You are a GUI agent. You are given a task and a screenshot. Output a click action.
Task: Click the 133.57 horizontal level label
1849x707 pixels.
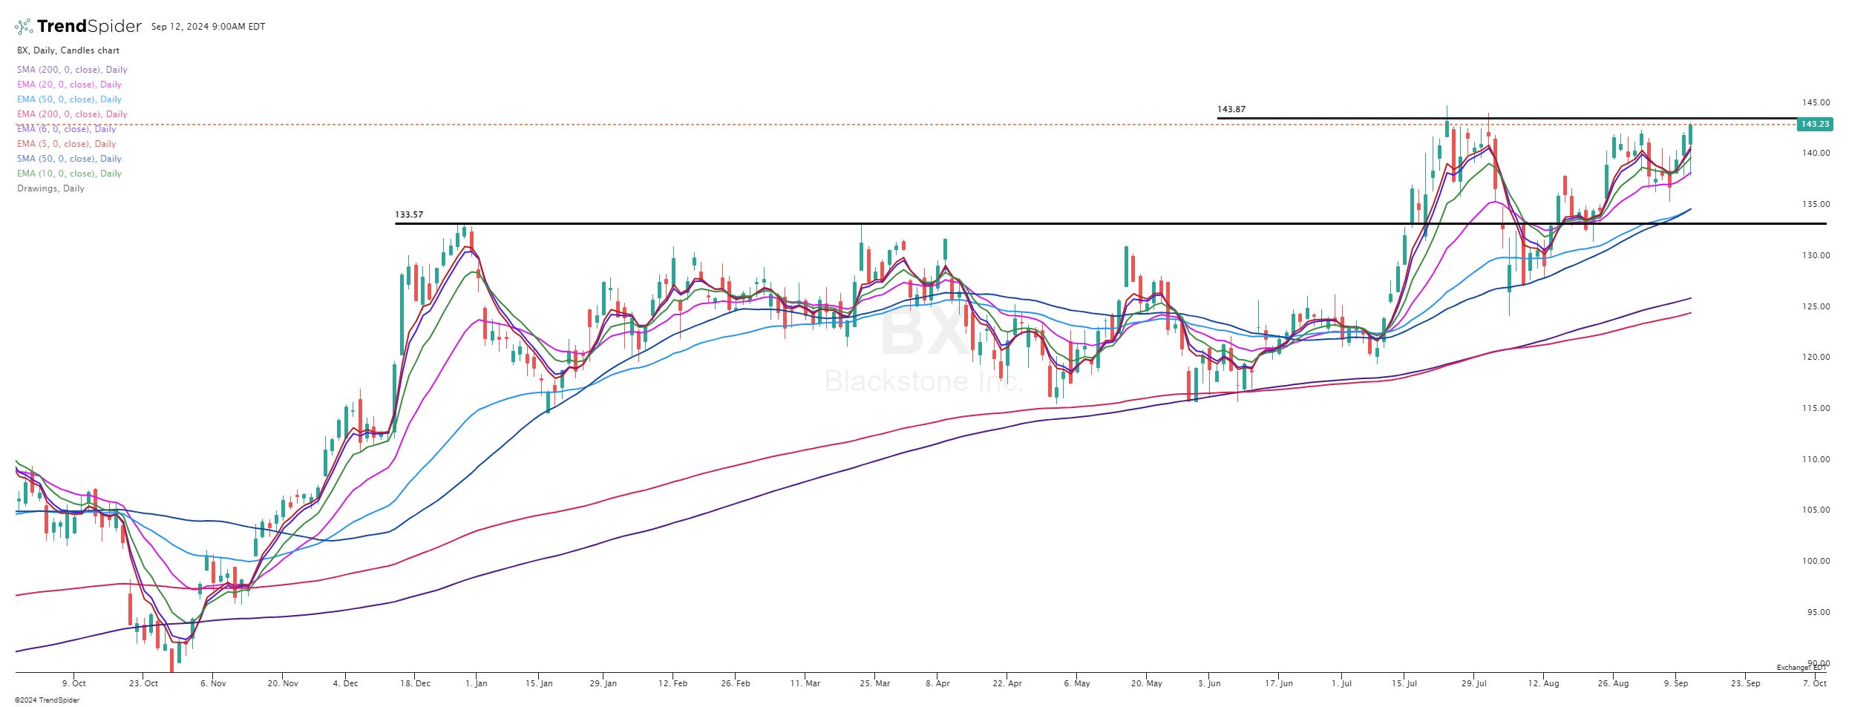point(409,214)
